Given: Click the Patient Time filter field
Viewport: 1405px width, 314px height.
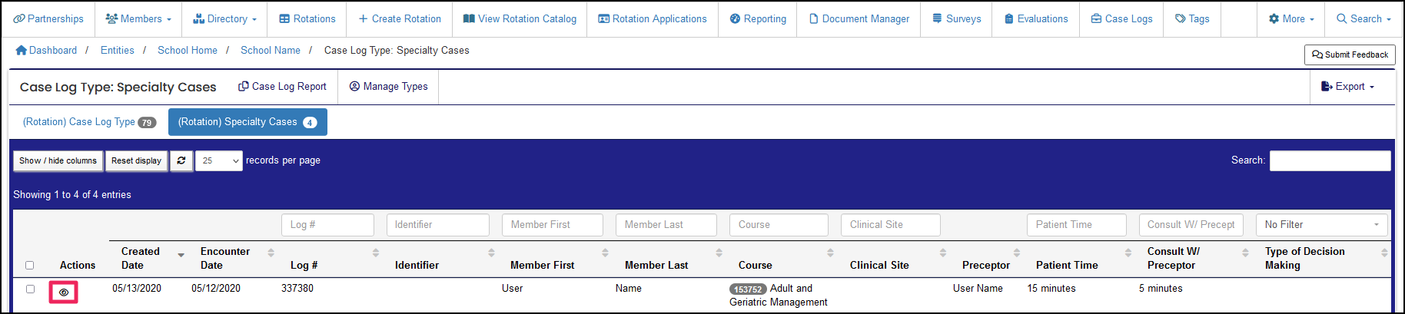Looking at the screenshot, I should point(1077,225).
